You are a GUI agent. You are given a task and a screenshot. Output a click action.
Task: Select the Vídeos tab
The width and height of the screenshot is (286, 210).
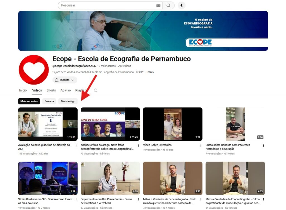point(37,90)
